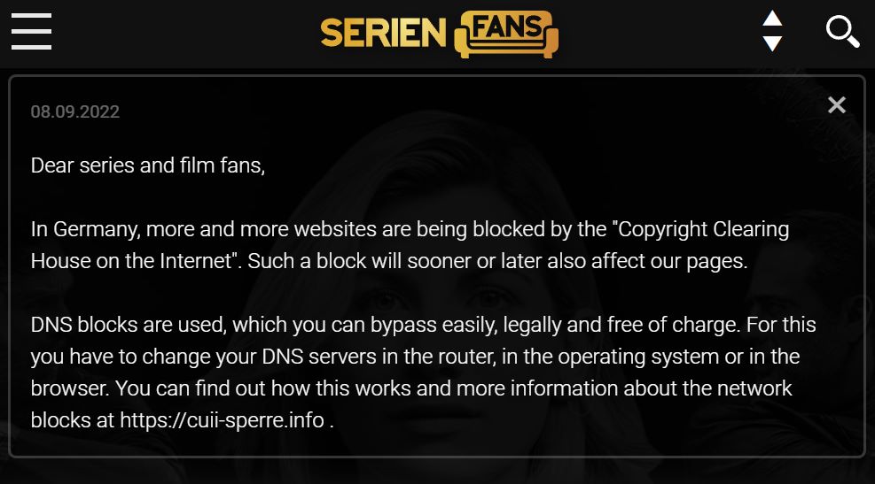Open the https://cuii-sperre.info link
The width and height of the screenshot is (875, 484).
pos(222,419)
